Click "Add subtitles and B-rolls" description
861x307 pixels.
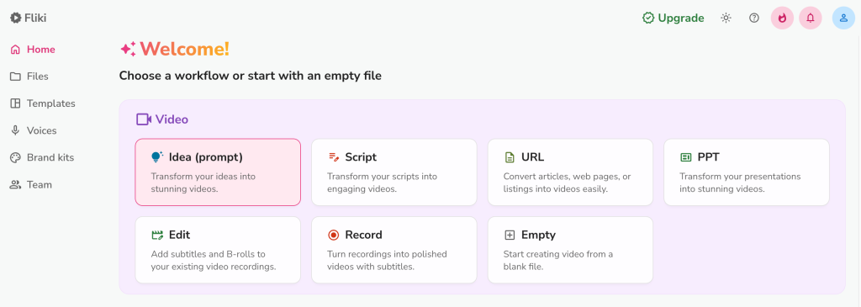pyautogui.click(x=213, y=261)
